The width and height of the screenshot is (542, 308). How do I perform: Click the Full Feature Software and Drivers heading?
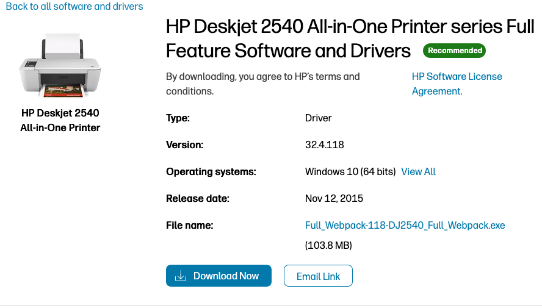click(350, 38)
